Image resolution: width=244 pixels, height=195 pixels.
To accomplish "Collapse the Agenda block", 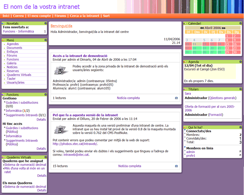I will tap(240, 61).
